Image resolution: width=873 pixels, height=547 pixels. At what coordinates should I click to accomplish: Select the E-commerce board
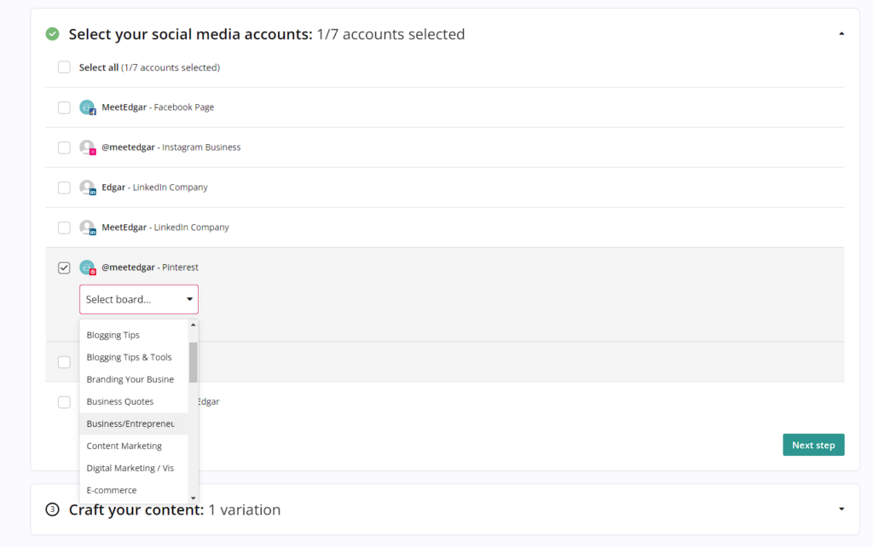134,490
